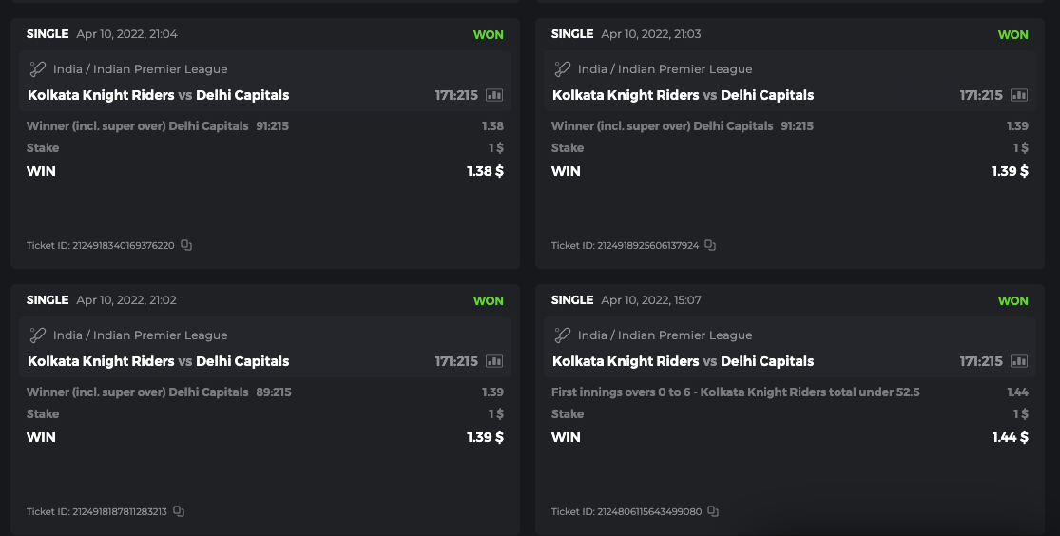1060x536 pixels.
Task: Click the cricket sport icon on the 21:04 bet
Action: tap(38, 68)
